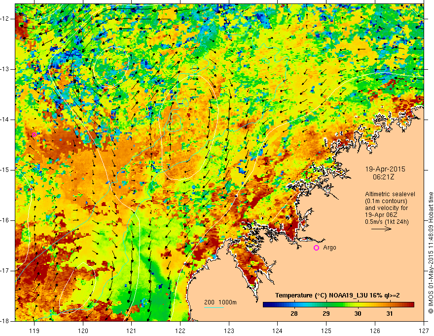Click the 30 label on temperature scale
This screenshot has height=336, width=434.
point(358,314)
